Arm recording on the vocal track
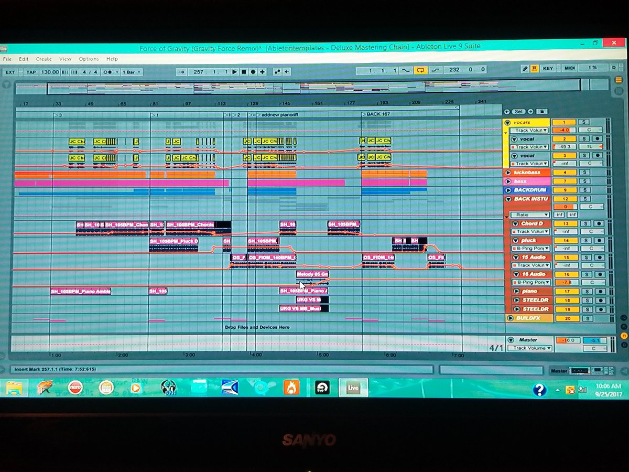 pos(597,138)
